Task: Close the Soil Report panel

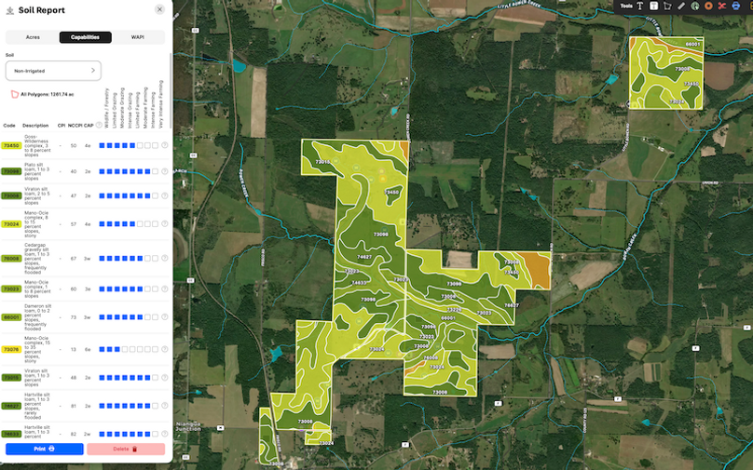Action: coord(159,9)
